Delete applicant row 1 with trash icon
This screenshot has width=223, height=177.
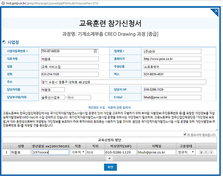[201, 152]
